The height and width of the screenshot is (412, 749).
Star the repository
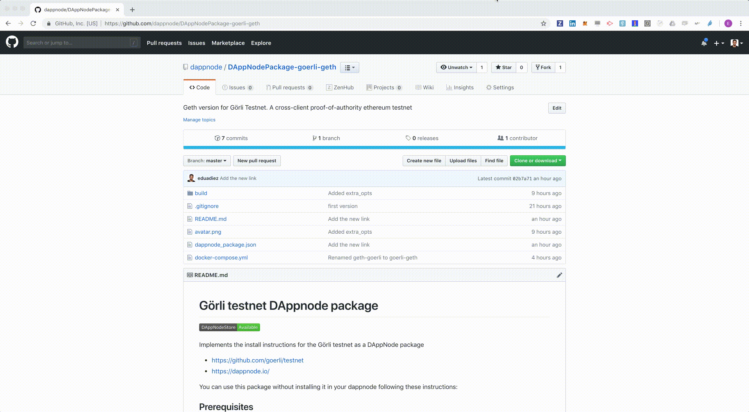(x=503, y=67)
